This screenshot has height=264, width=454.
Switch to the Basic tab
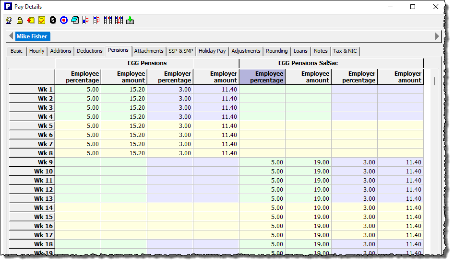point(16,51)
